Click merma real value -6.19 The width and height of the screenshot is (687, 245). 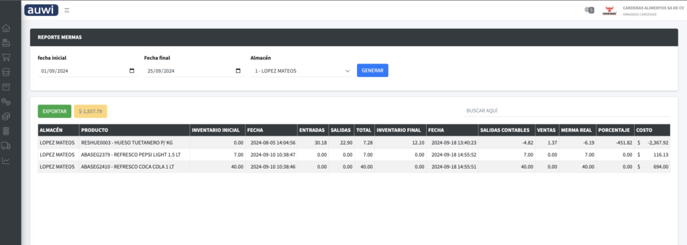588,143
